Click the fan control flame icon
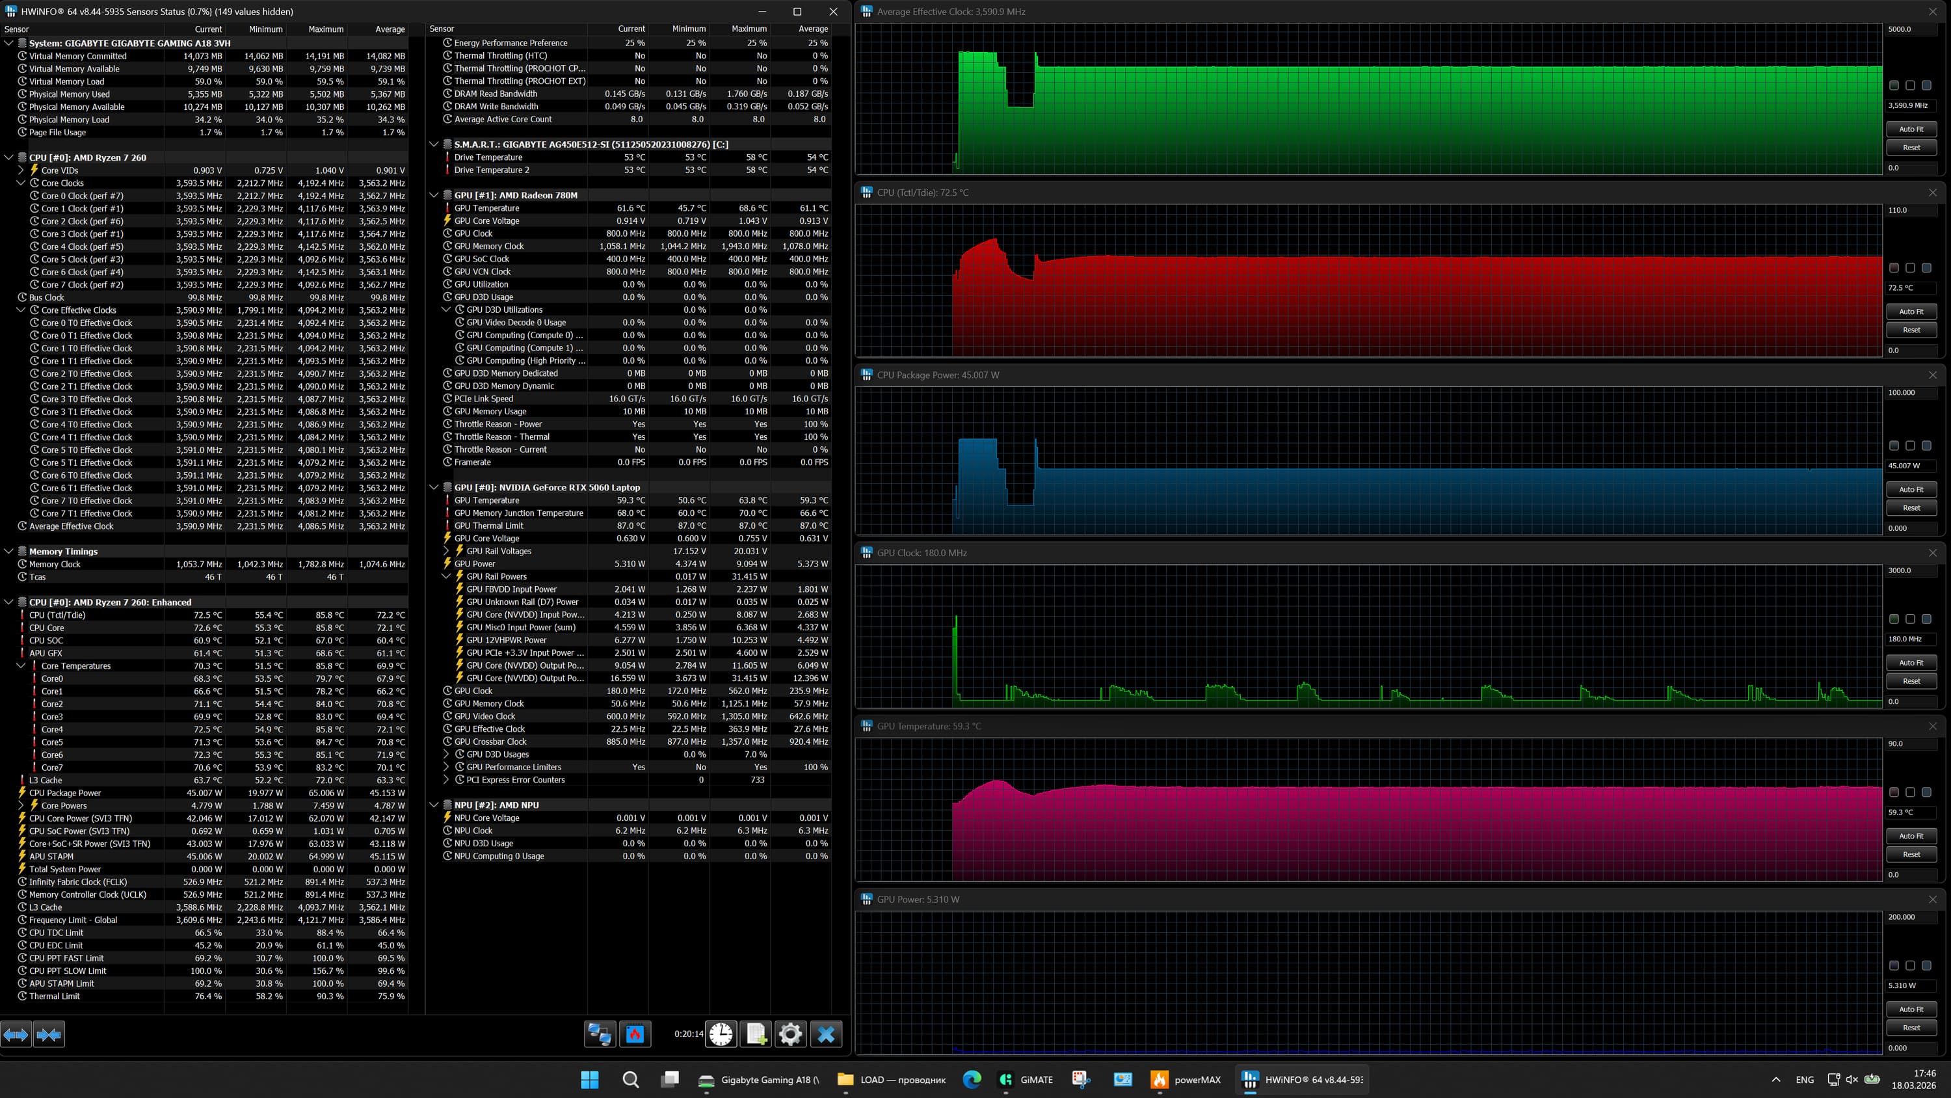The width and height of the screenshot is (1951, 1098). pos(635,1034)
